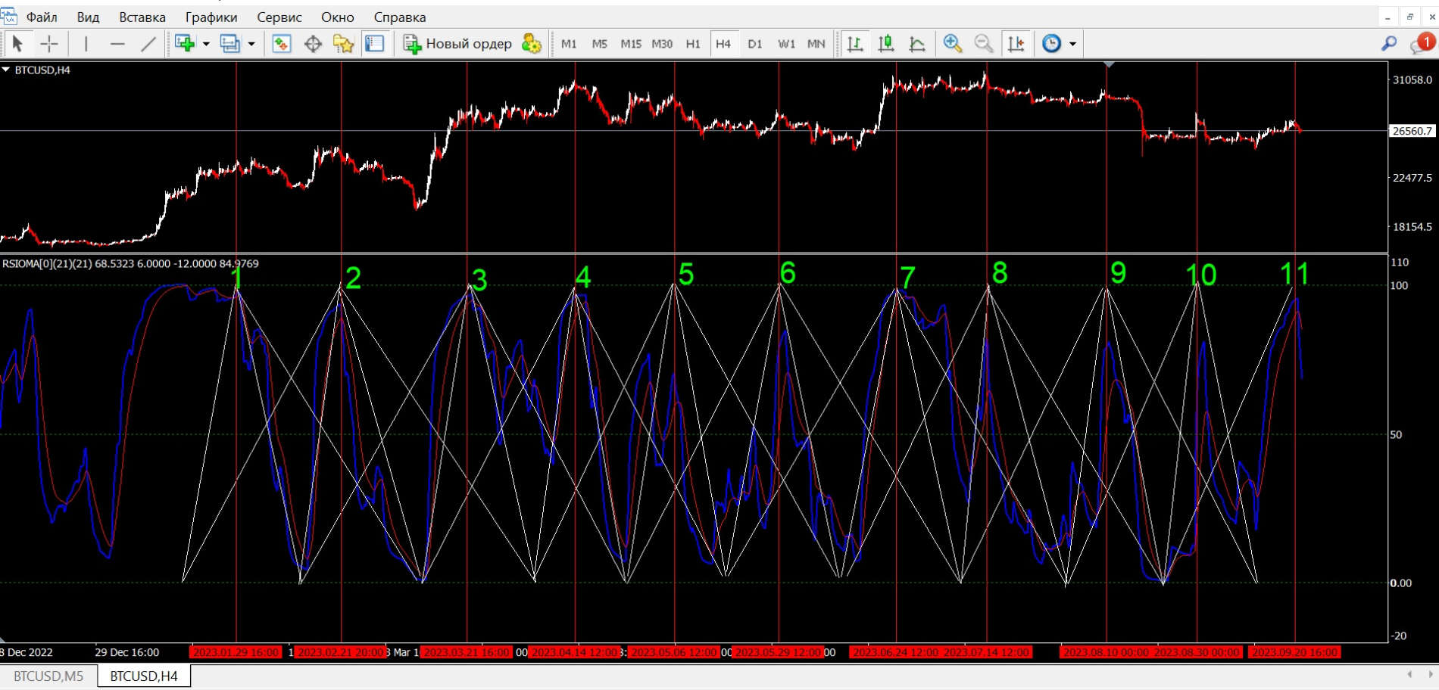Click the 29 Dec 16:00 time axis label
This screenshot has height=690, width=1439.
[127, 652]
